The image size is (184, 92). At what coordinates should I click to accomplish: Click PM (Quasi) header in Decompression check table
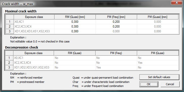[158, 53]
